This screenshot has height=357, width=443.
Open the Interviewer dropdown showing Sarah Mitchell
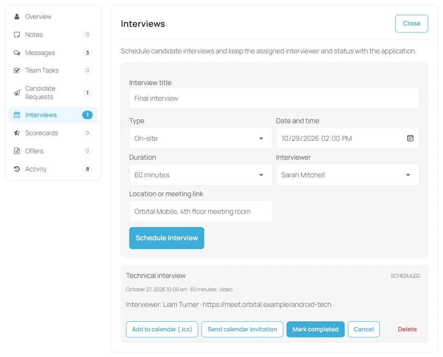tap(348, 175)
